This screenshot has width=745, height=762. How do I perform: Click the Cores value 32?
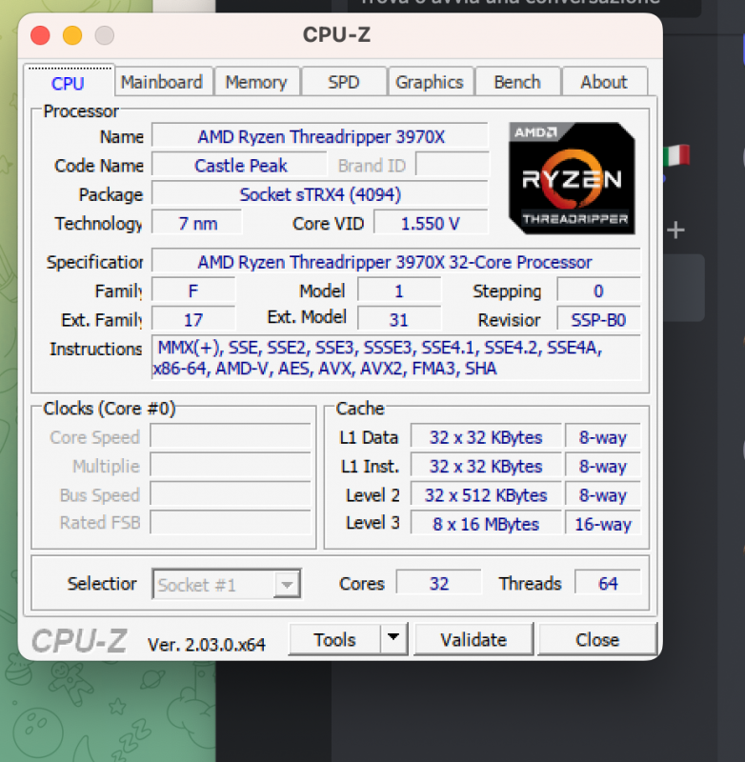point(439,583)
